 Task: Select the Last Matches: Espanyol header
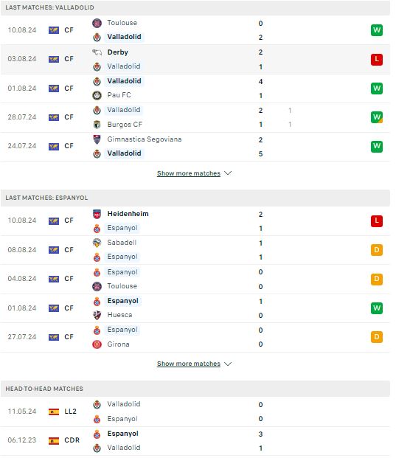click(x=195, y=198)
